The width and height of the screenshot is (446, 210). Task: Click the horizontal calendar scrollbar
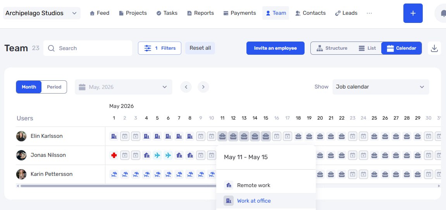point(118,186)
